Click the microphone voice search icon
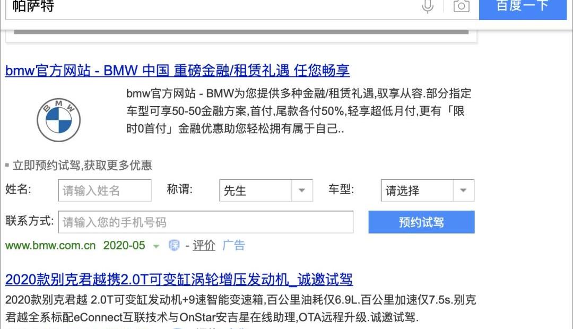Screen dimensions: 573x329 point(428,6)
